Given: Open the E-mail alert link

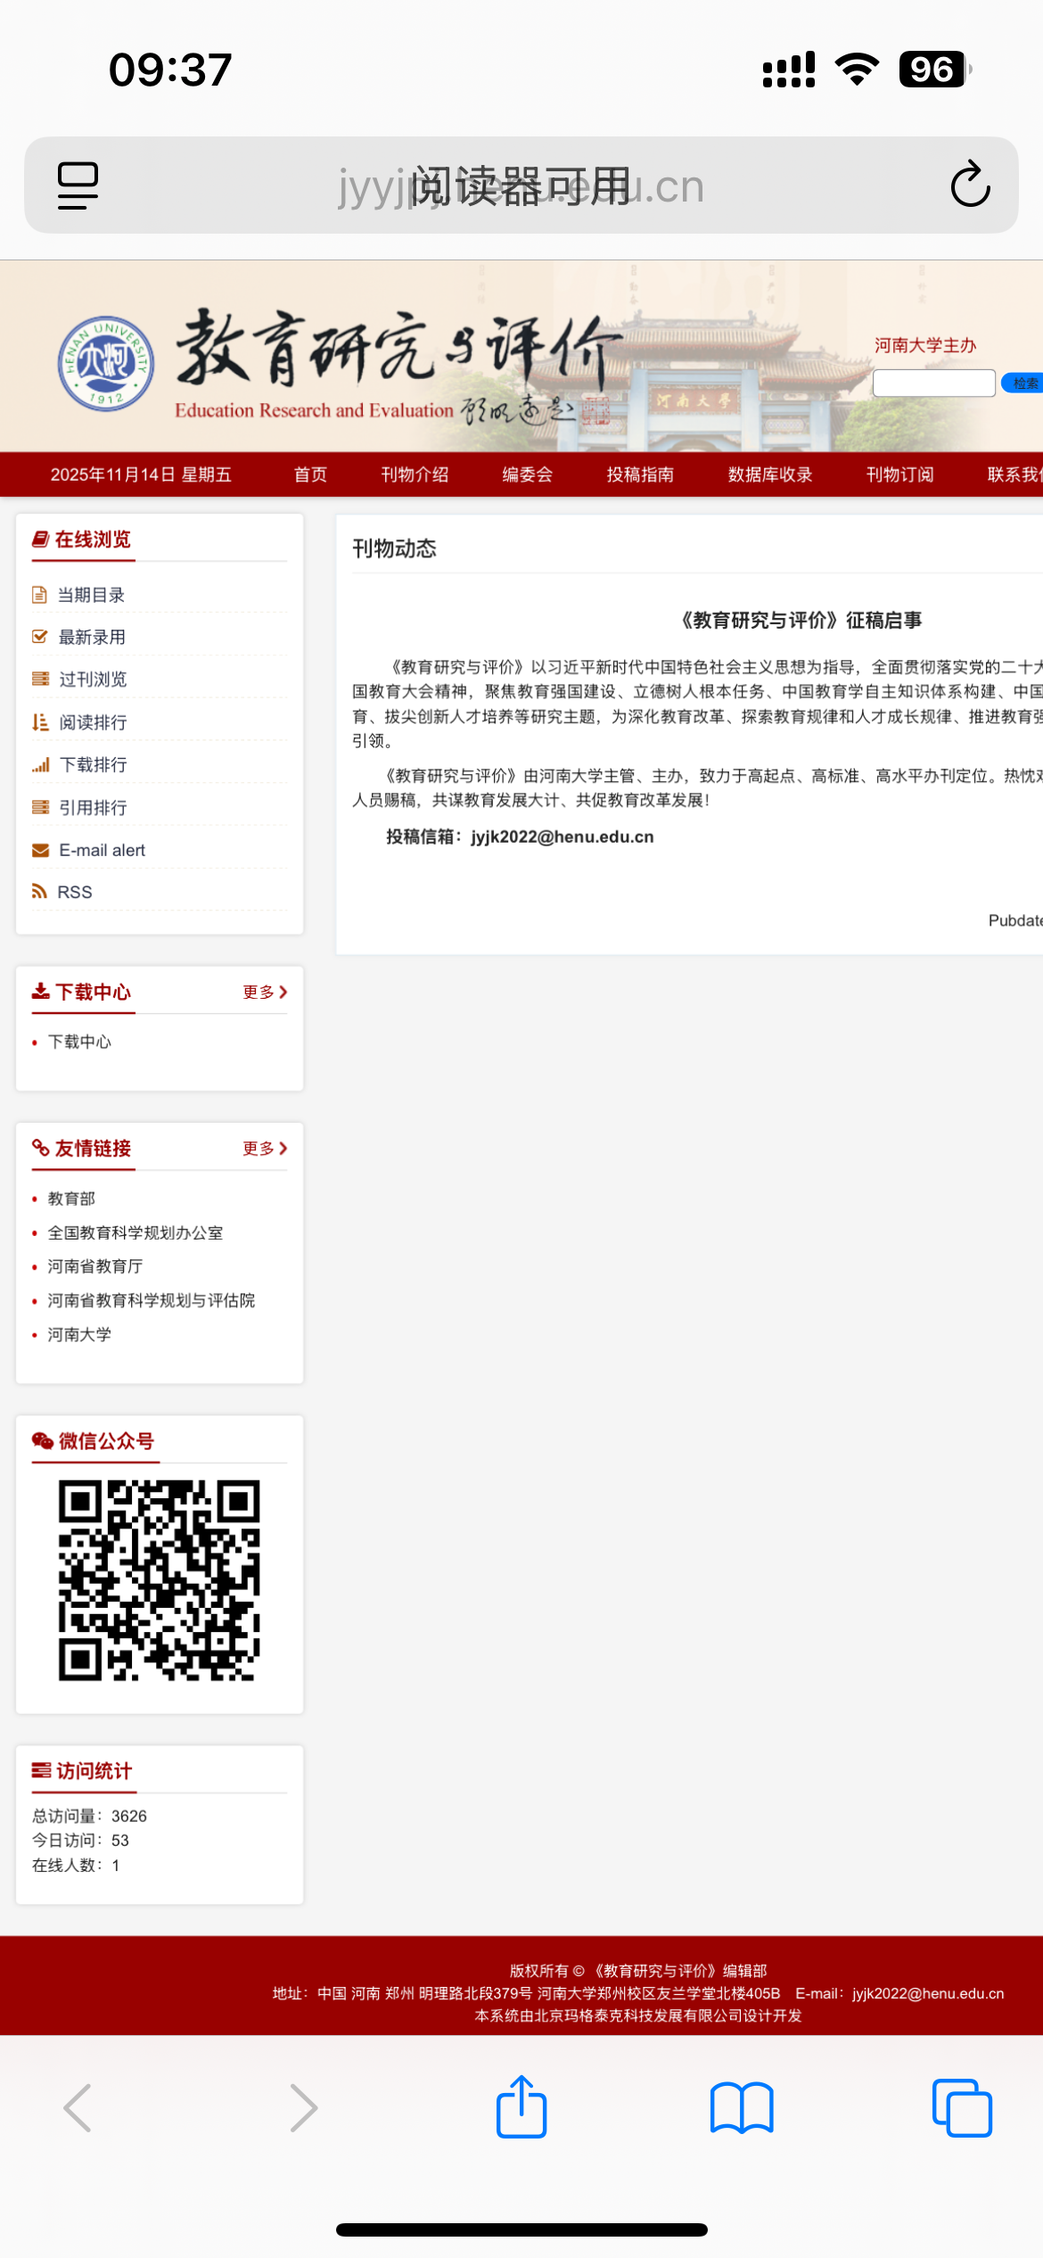Looking at the screenshot, I should pos(102,850).
